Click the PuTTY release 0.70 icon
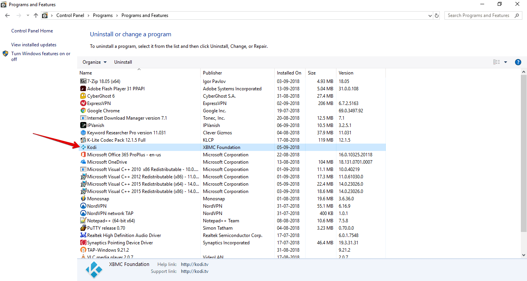The height and width of the screenshot is (281, 527). pos(83,228)
